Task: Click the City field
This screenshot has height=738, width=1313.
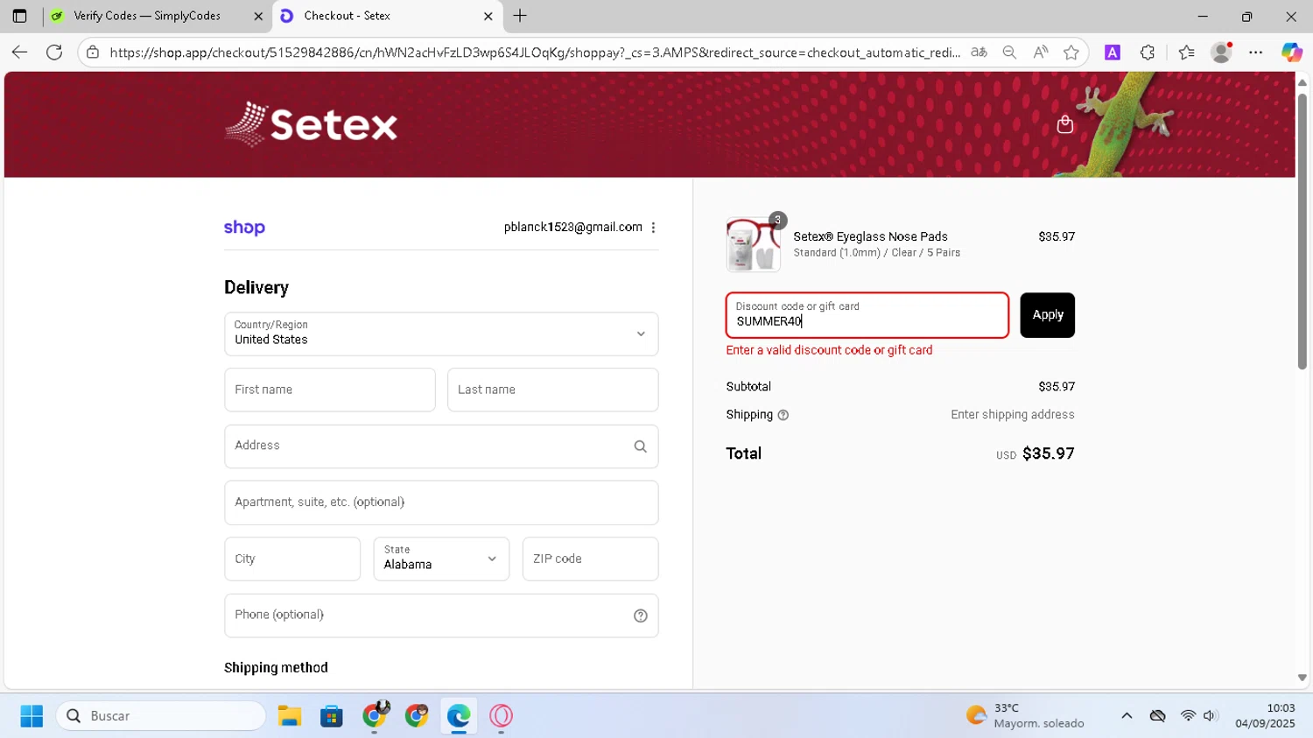Action: (x=292, y=559)
